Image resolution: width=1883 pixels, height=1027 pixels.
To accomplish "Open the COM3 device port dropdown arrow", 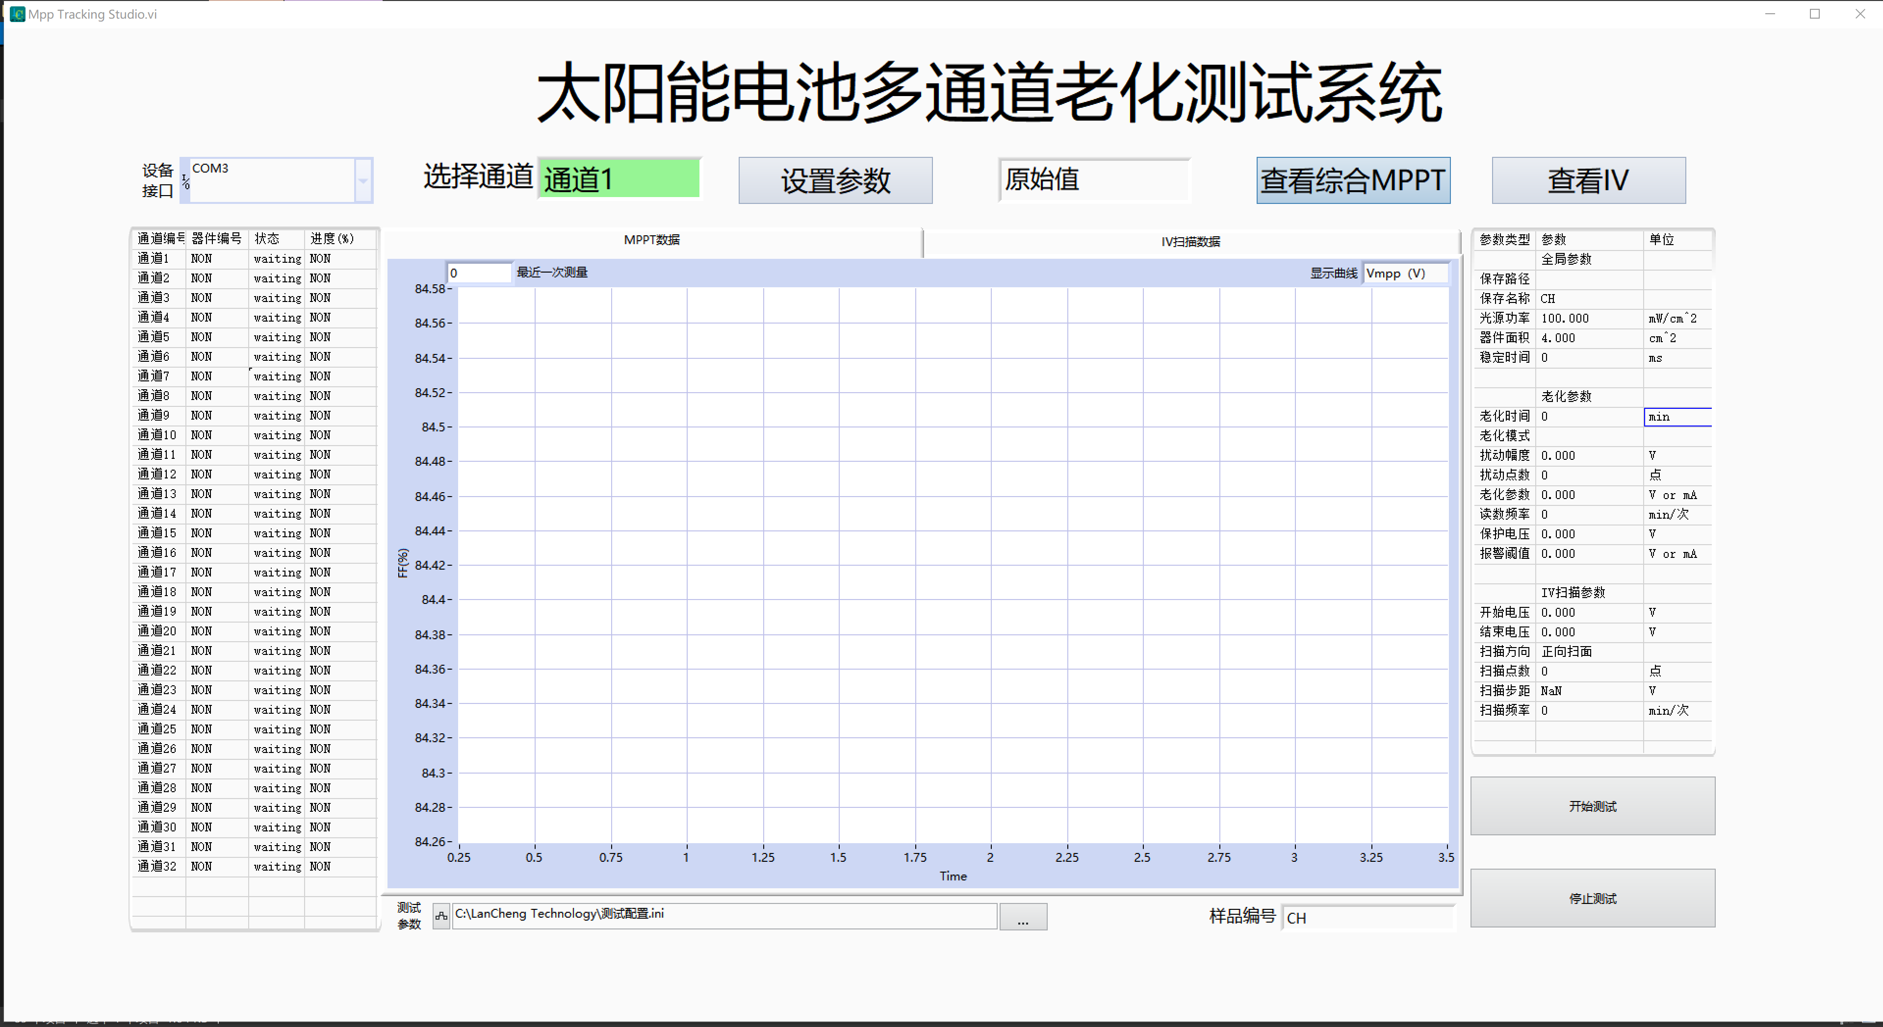I will 363,180.
